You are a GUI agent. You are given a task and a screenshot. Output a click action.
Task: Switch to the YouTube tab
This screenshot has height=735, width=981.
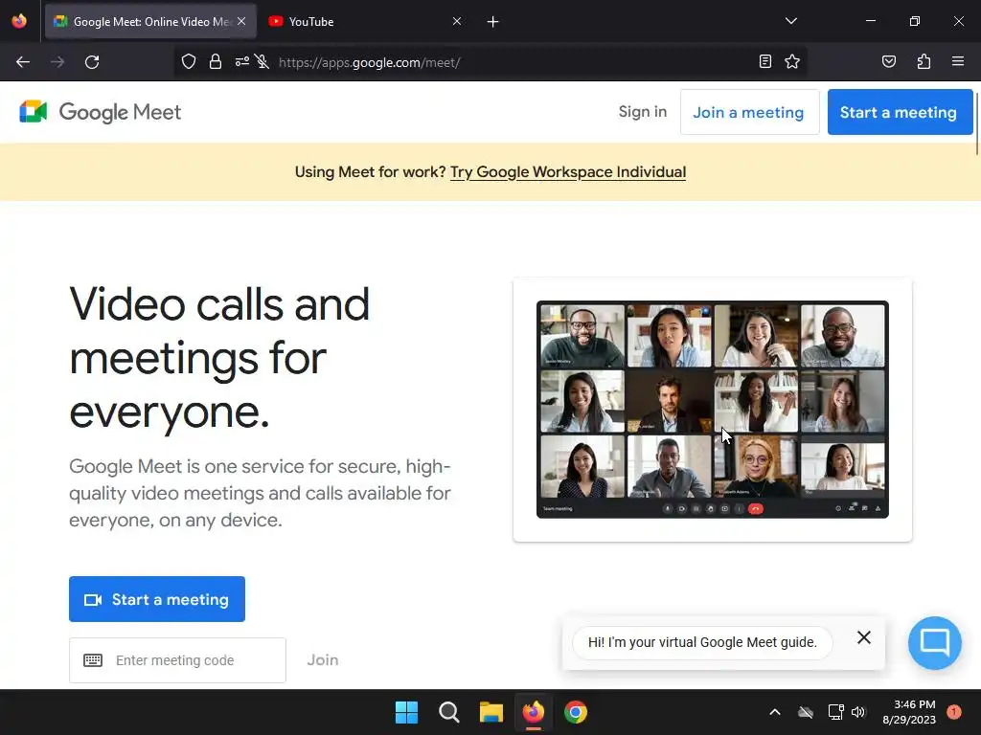[365, 21]
